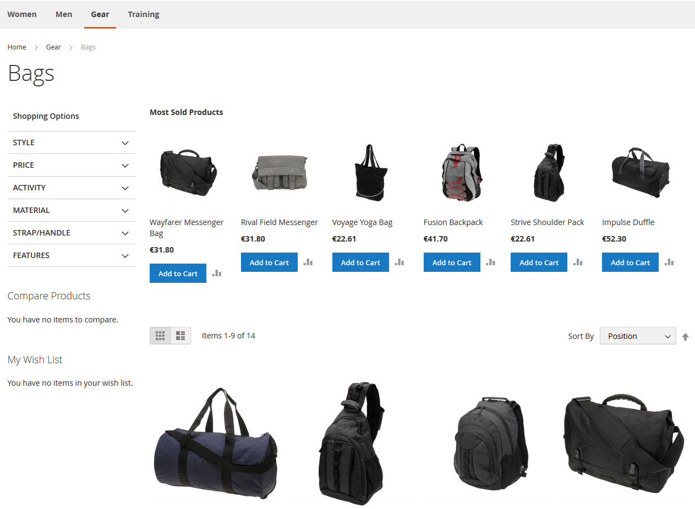Add Wayfarer Messenger Bag to compare list
Image resolution: width=695 pixels, height=509 pixels.
pos(217,273)
